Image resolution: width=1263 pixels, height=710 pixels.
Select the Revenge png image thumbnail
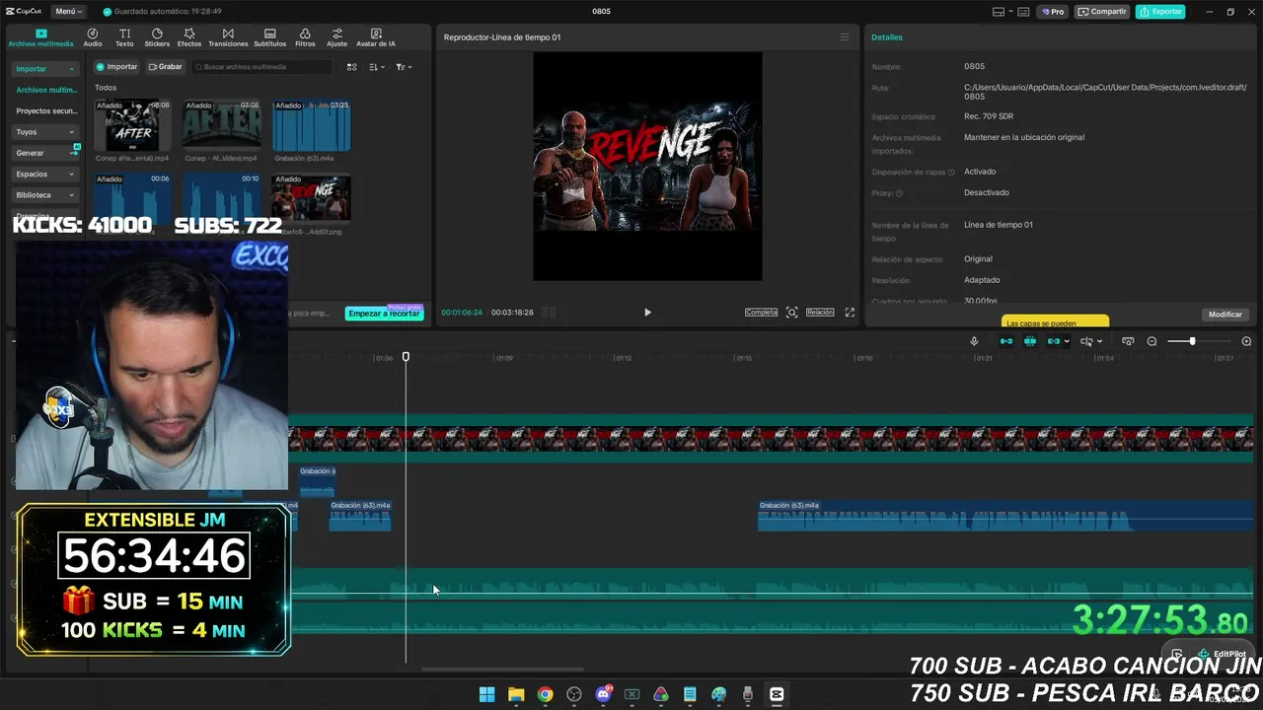[311, 198]
